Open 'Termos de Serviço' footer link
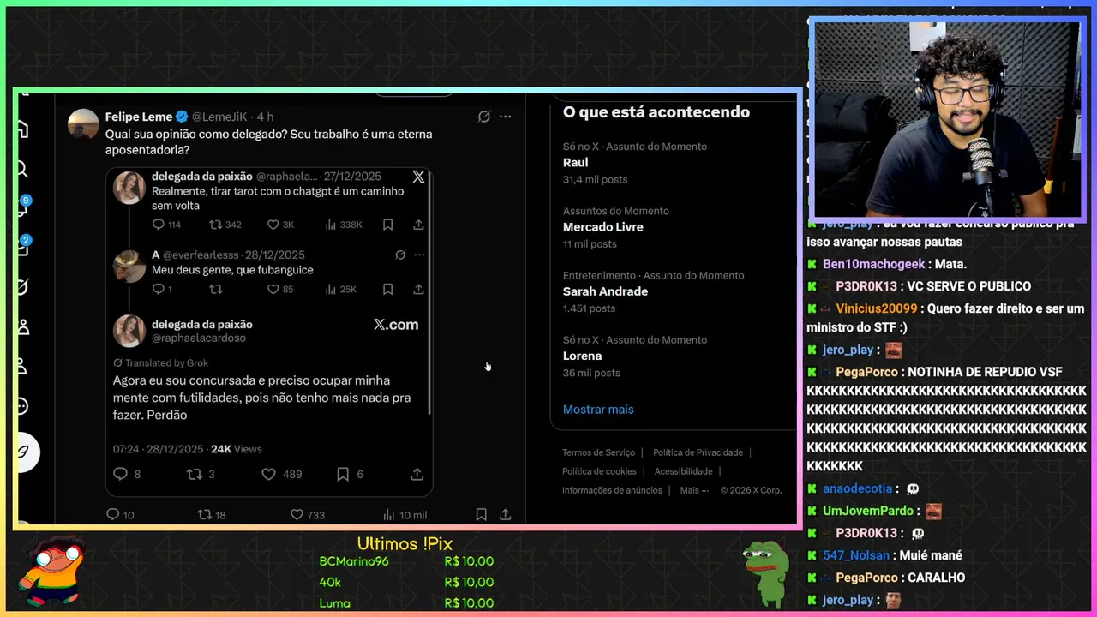The width and height of the screenshot is (1097, 617). click(x=598, y=452)
